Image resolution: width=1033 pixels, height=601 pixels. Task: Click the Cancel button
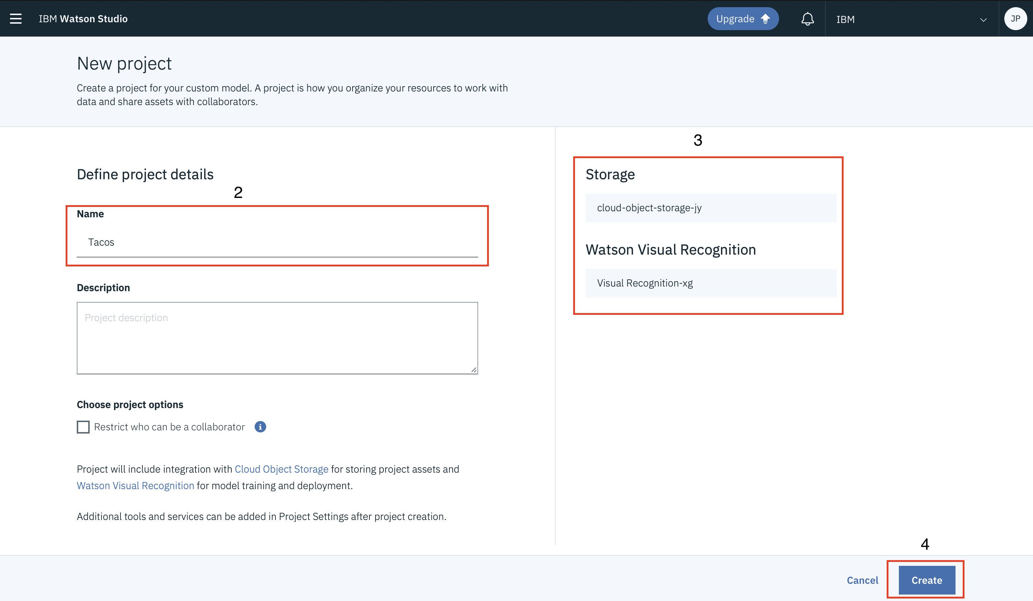862,580
